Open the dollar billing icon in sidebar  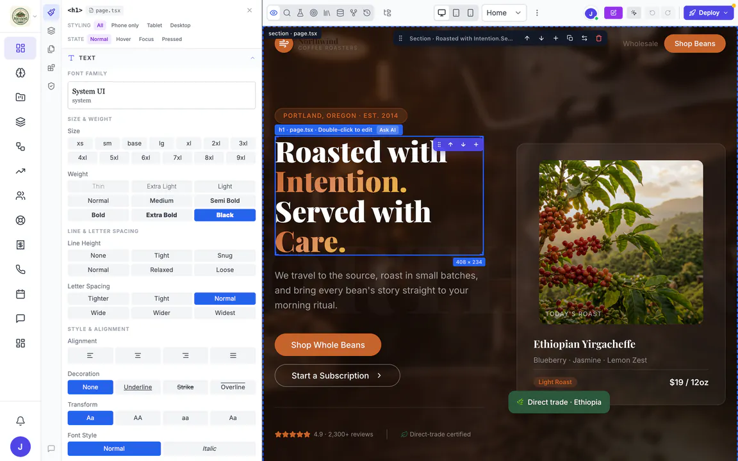(20, 245)
